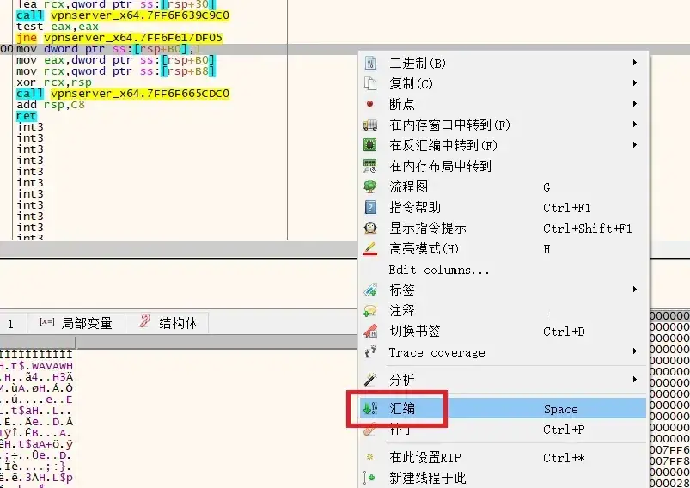Select the ret instruction line in disassembly
The image size is (690, 488).
click(x=27, y=116)
